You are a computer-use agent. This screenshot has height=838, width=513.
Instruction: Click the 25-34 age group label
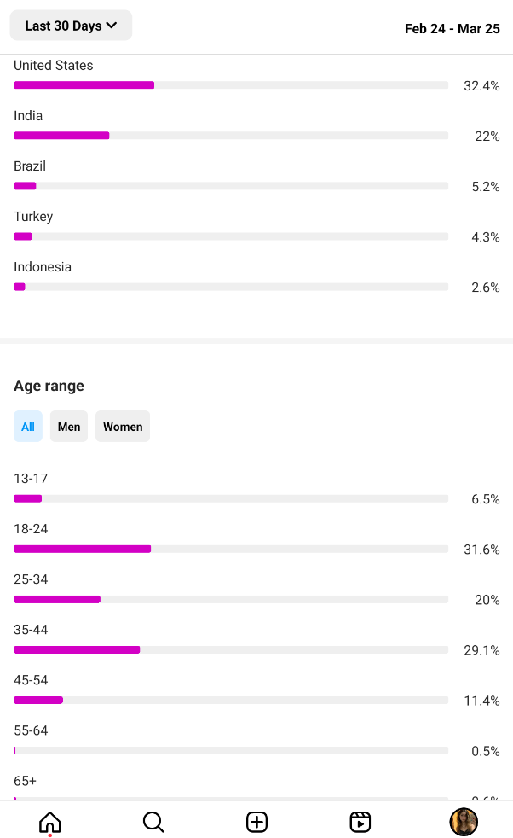31,579
